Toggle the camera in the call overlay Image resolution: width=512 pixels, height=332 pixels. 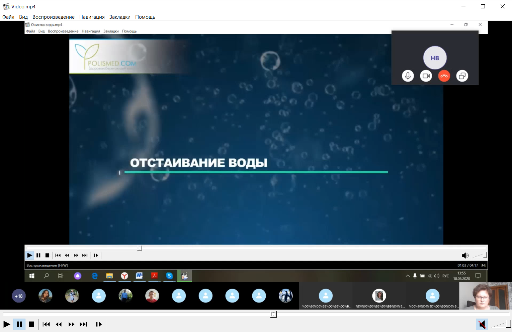pyautogui.click(x=426, y=76)
